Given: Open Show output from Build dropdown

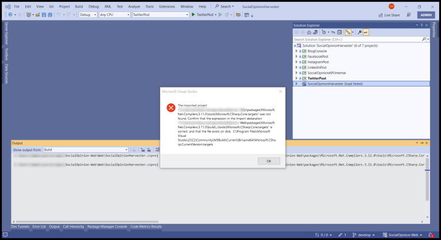Looking at the screenshot, I should [86, 149].
